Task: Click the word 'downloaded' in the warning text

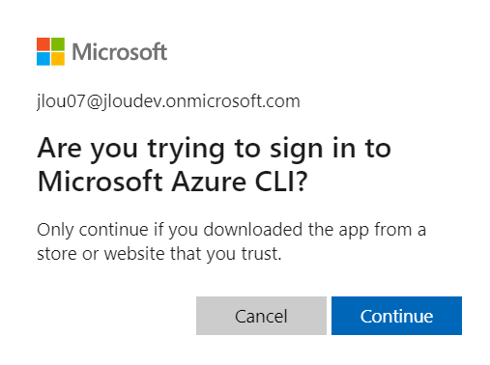Action: pos(253,230)
